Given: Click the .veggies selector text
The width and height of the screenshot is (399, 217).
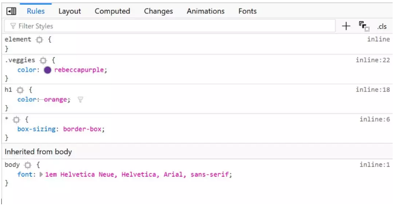Looking at the screenshot, I should (x=20, y=60).
